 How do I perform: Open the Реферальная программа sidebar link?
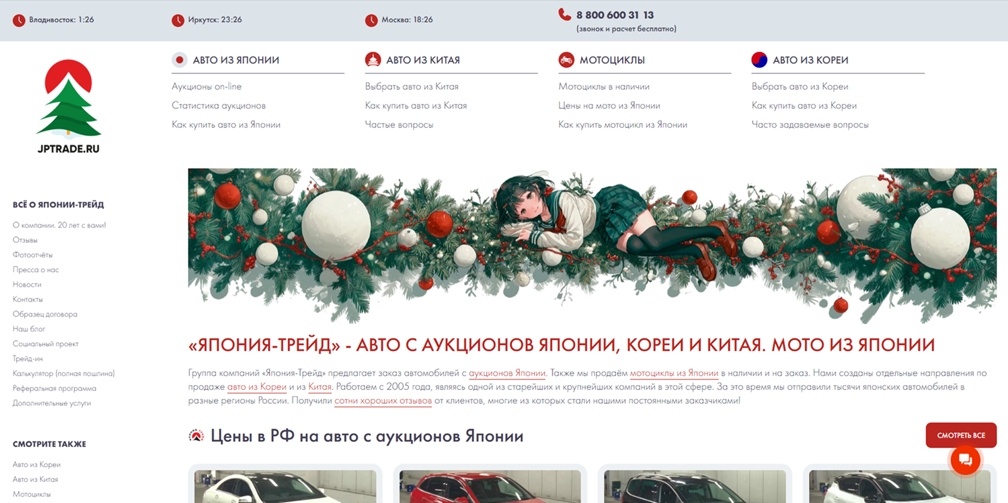(54, 388)
